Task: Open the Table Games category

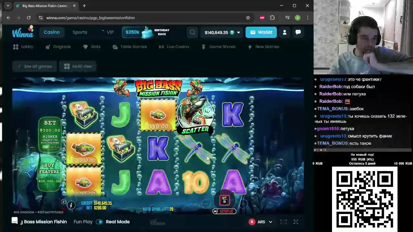Action: point(130,47)
